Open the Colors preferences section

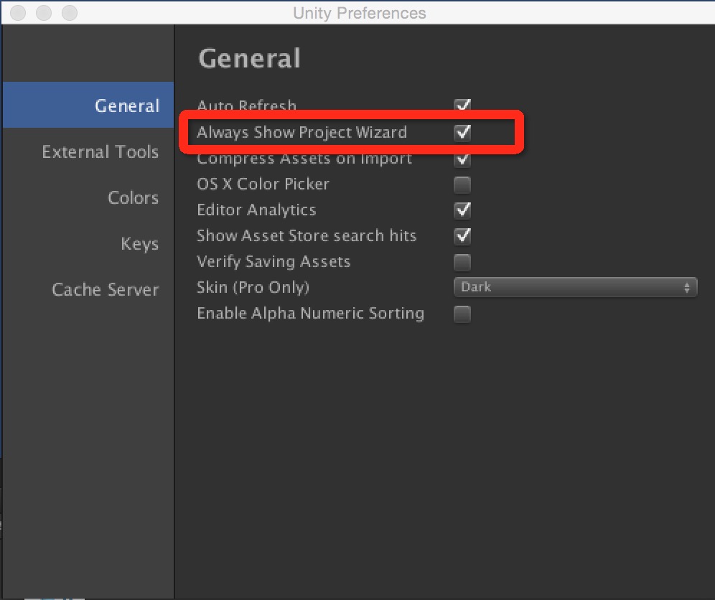point(134,197)
